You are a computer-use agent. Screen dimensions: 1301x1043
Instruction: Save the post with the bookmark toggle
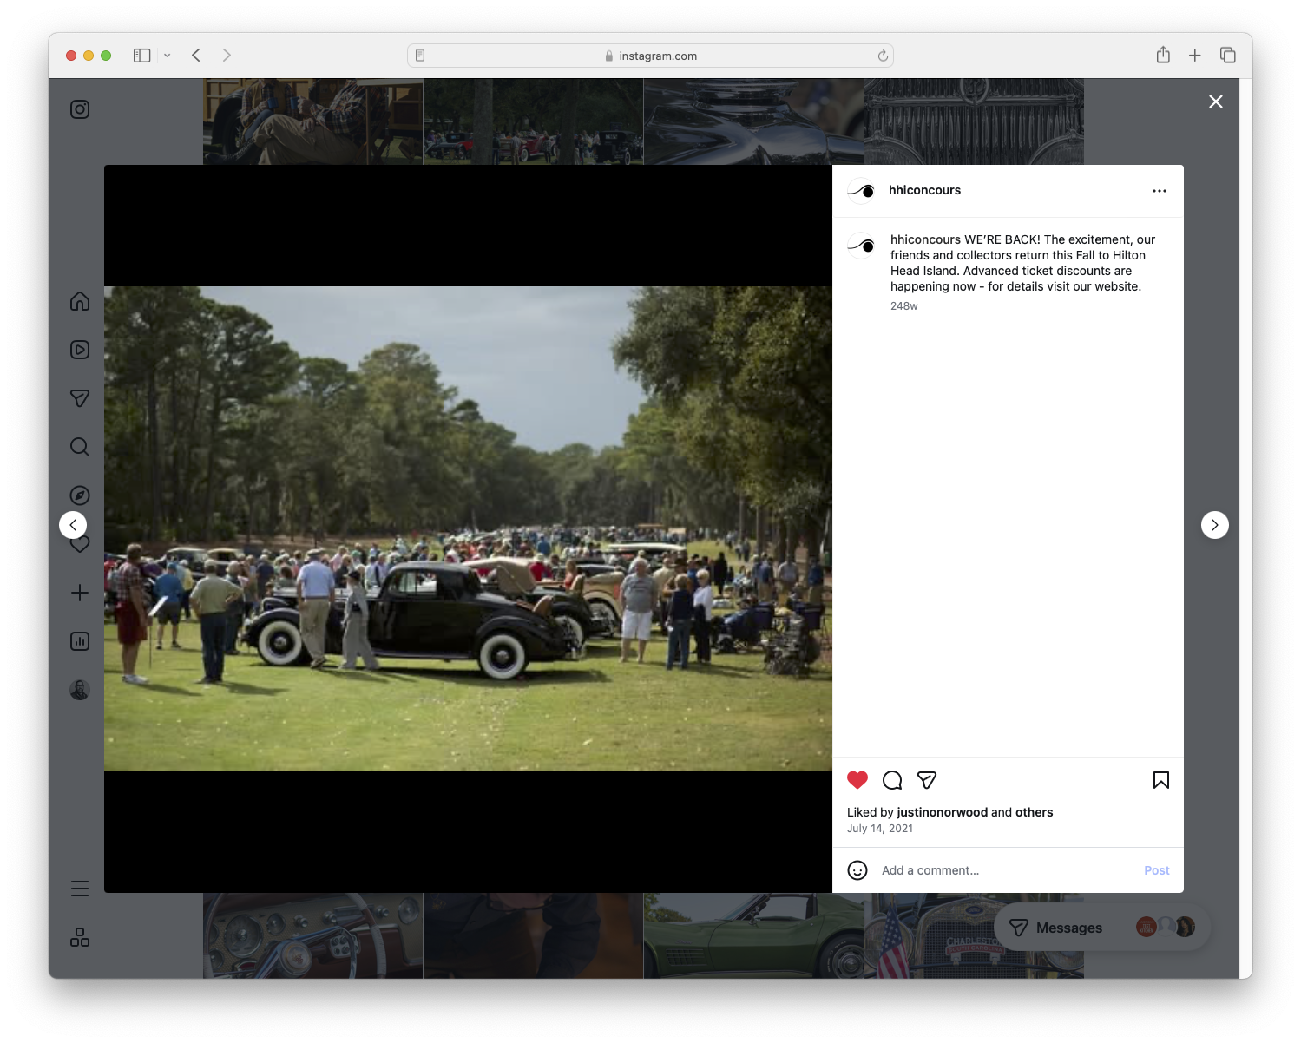pos(1160,780)
